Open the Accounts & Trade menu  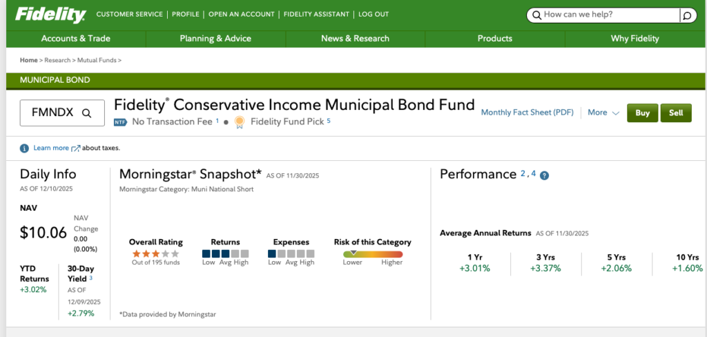click(76, 39)
